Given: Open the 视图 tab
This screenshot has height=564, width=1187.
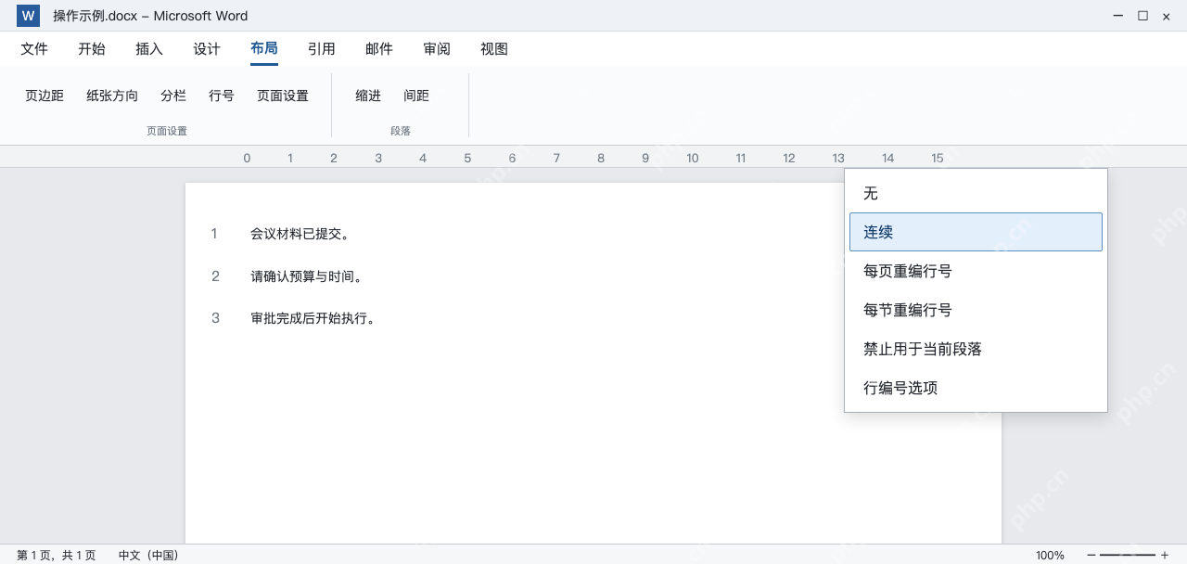Looking at the screenshot, I should (x=494, y=49).
